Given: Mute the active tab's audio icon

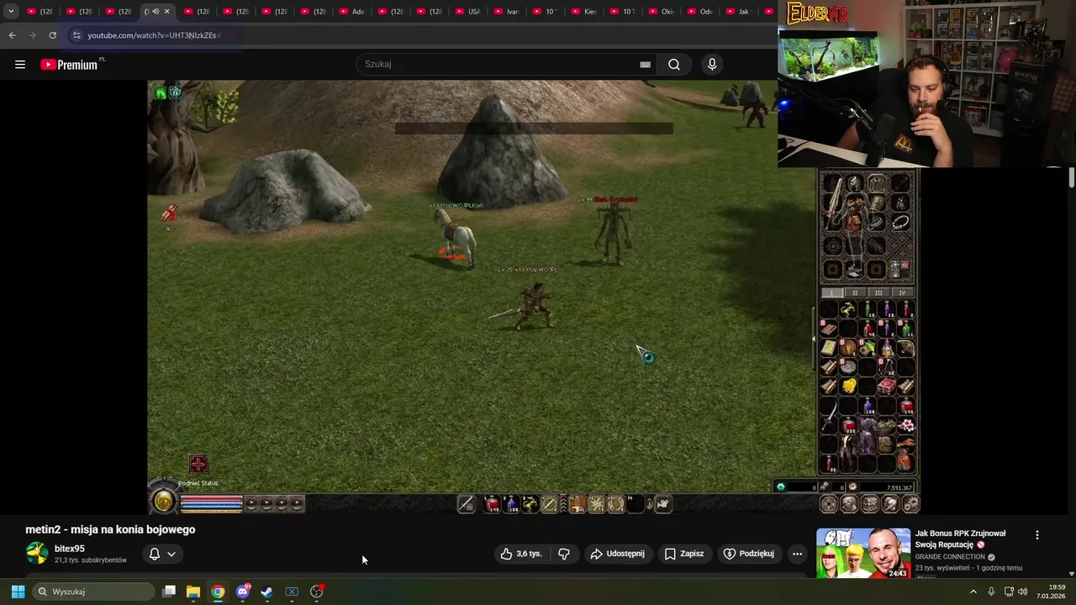Looking at the screenshot, I should click(156, 12).
